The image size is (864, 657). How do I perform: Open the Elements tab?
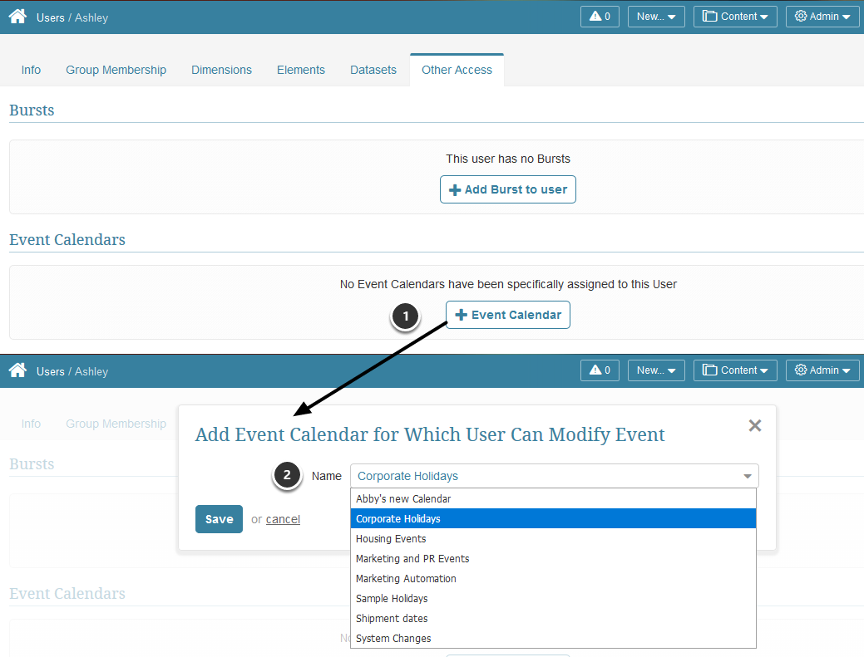pos(300,70)
